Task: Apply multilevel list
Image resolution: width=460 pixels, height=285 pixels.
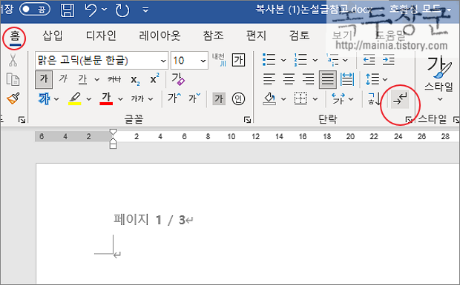Action: point(332,60)
